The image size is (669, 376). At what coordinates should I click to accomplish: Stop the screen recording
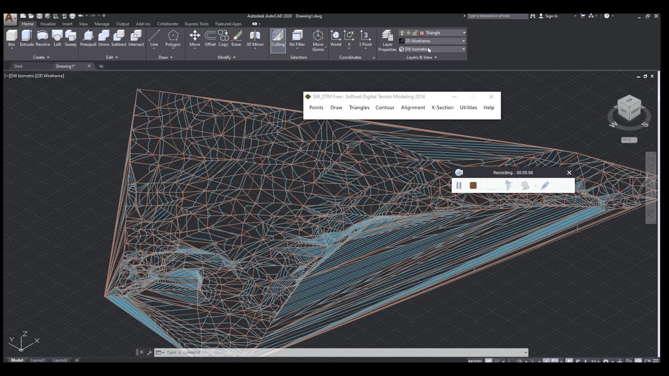(x=473, y=185)
